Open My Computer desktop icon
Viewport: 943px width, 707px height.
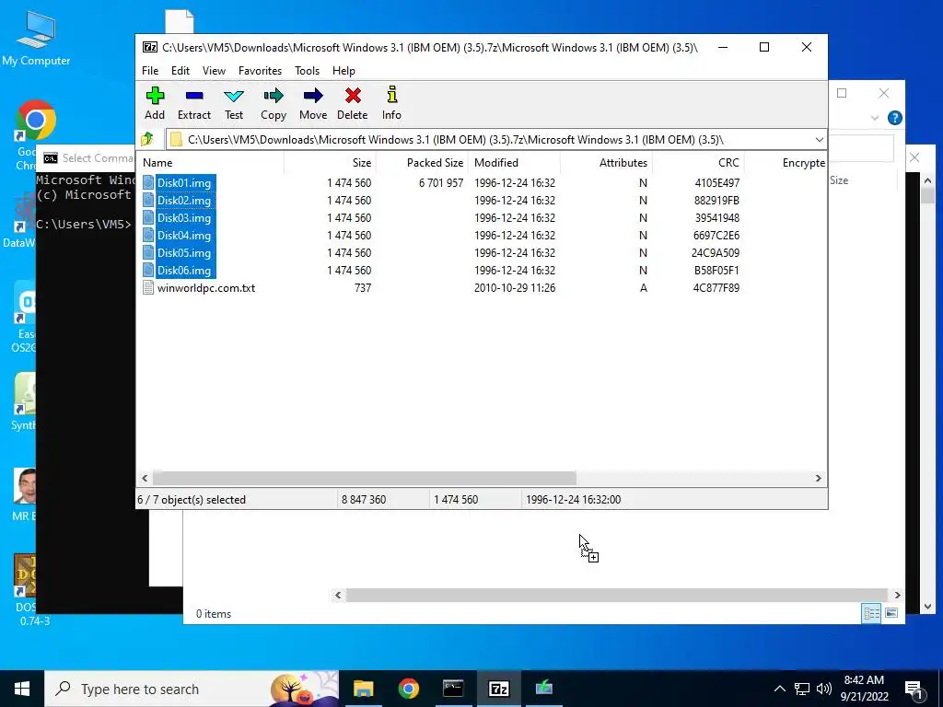click(x=36, y=38)
